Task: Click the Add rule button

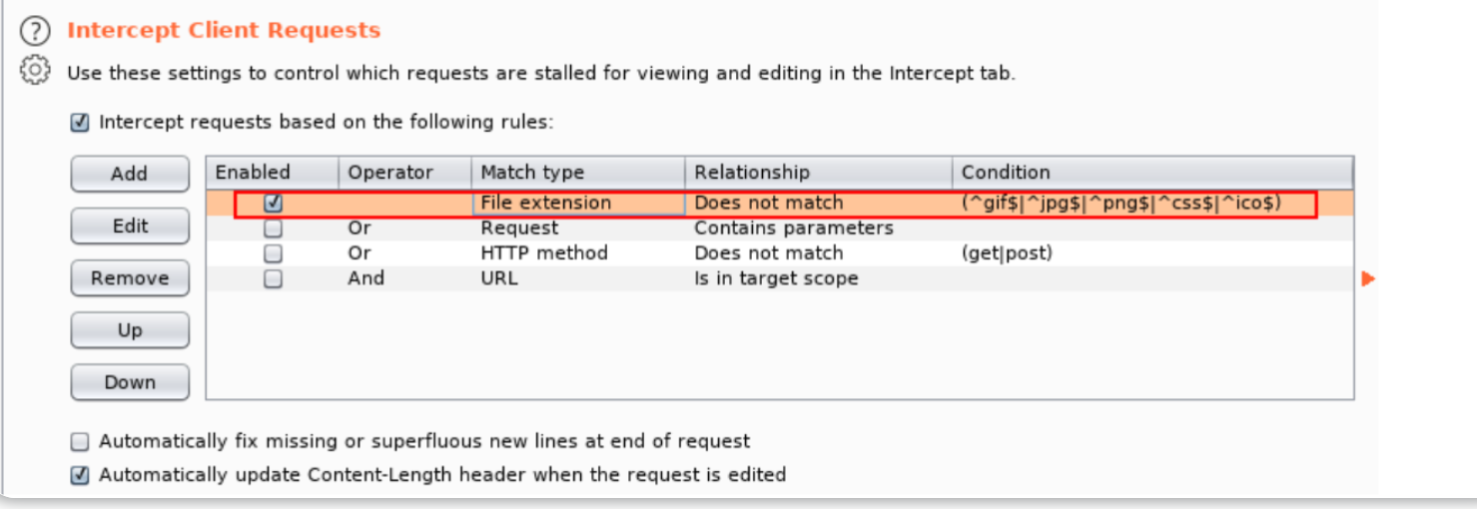Action: click(x=129, y=174)
